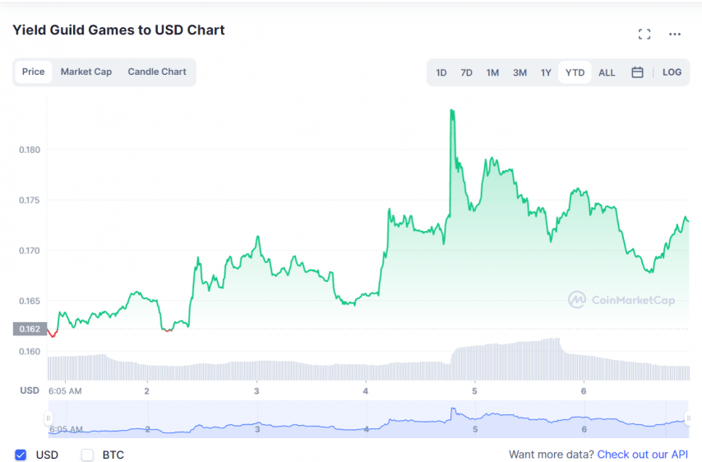Select the 3M time range
The width and height of the screenshot is (702, 462).
520,72
